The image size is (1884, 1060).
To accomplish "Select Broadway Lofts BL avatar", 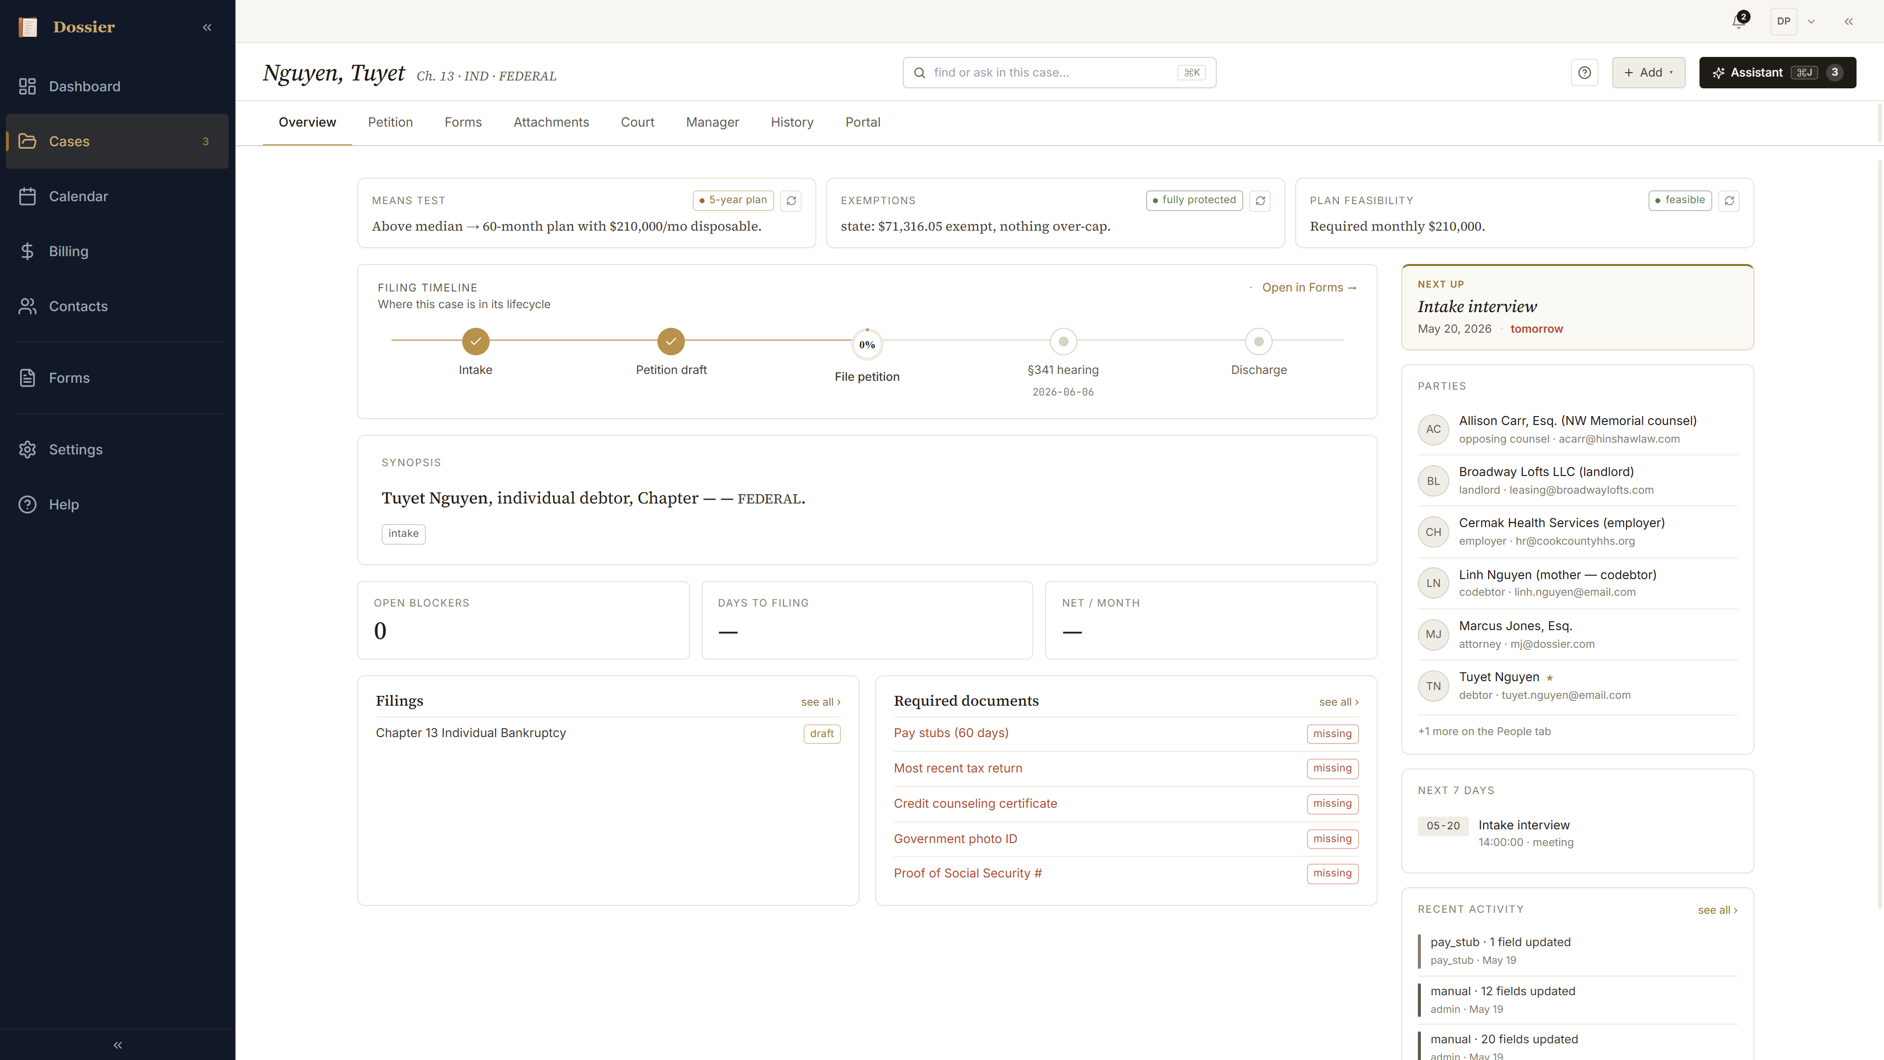I will tap(1433, 480).
